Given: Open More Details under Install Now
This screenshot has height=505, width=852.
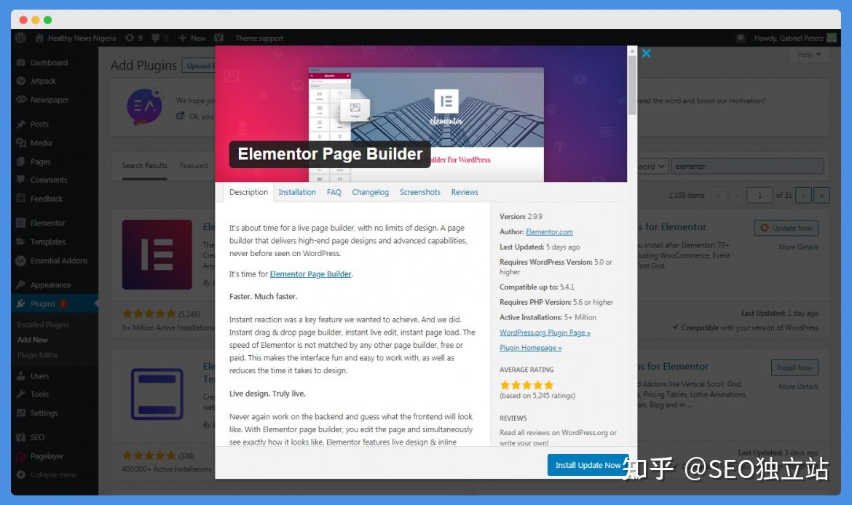Looking at the screenshot, I should [x=798, y=386].
